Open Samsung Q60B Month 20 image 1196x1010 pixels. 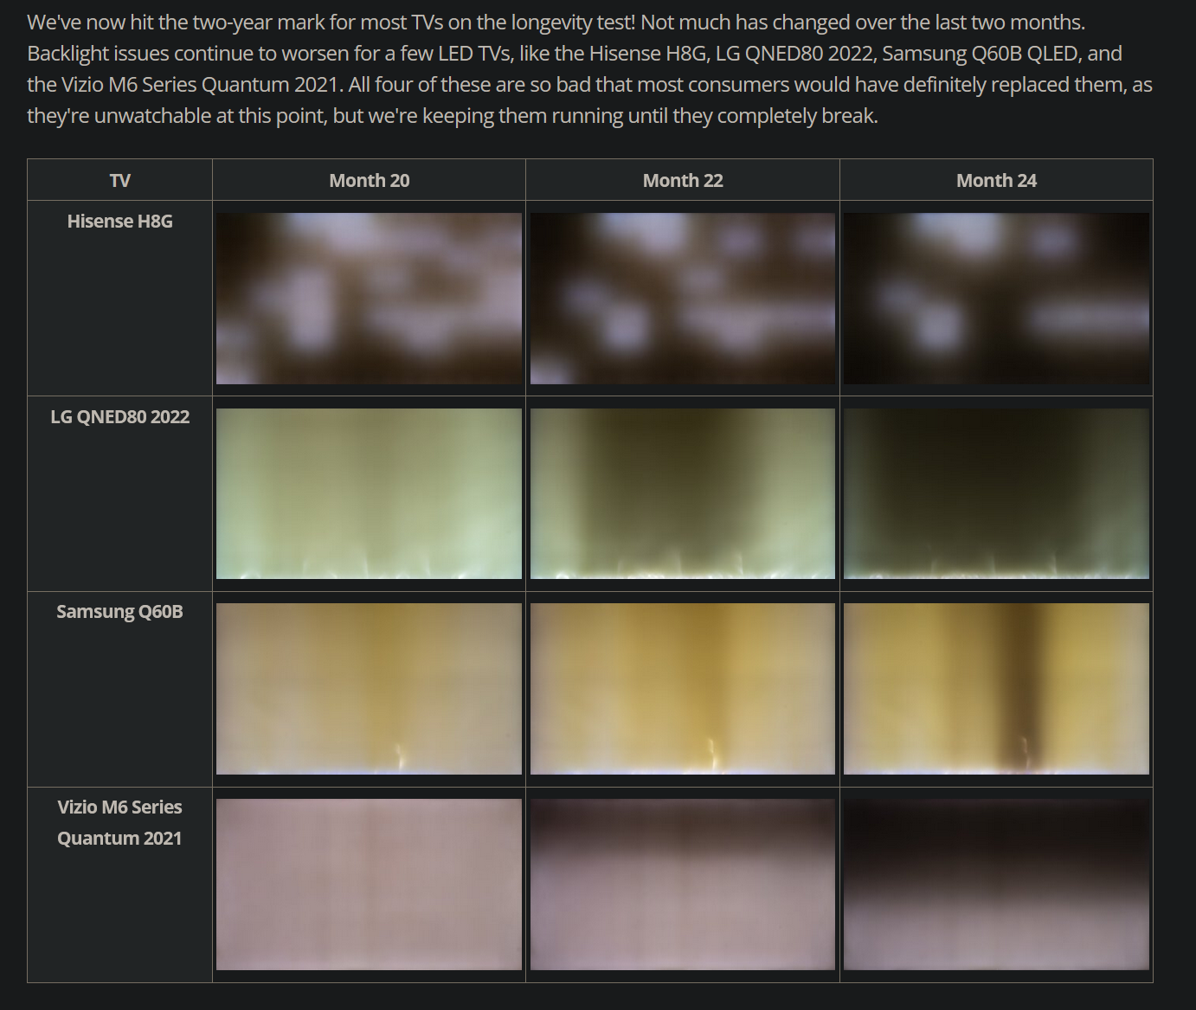point(369,689)
